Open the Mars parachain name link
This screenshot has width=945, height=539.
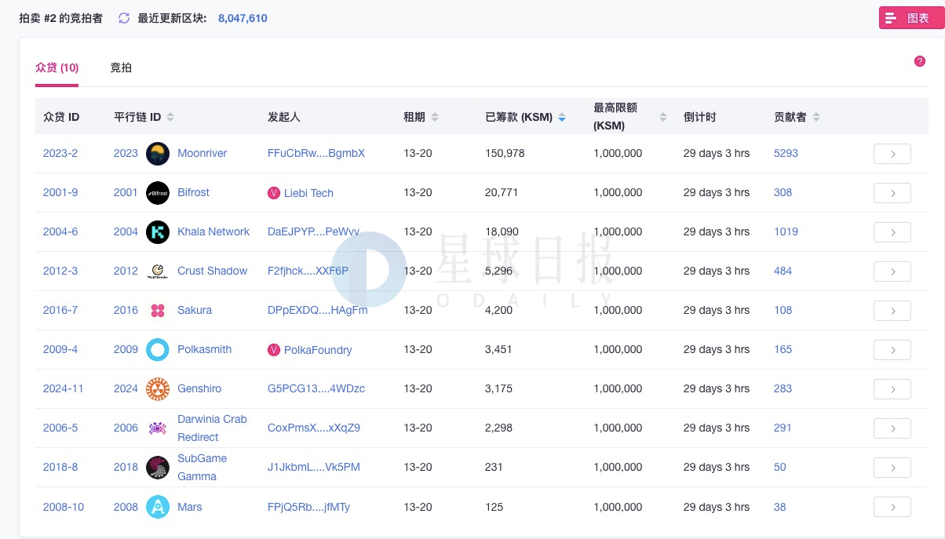point(189,507)
